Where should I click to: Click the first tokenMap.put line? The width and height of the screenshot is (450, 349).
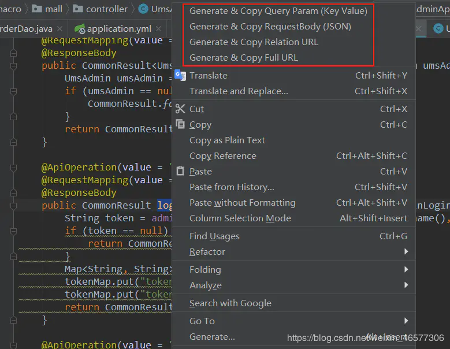[x=118, y=282]
